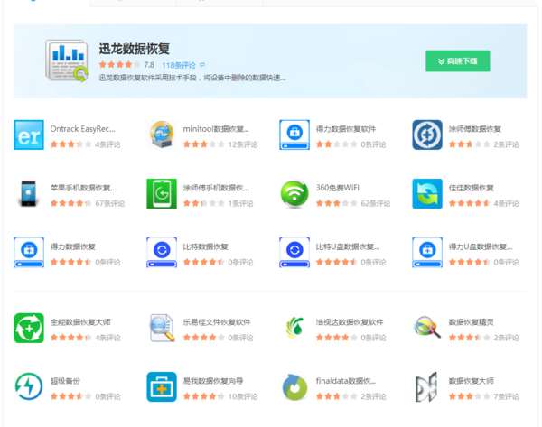Open the 超级备份 title
This screenshot has width=542, height=427.
(65, 381)
